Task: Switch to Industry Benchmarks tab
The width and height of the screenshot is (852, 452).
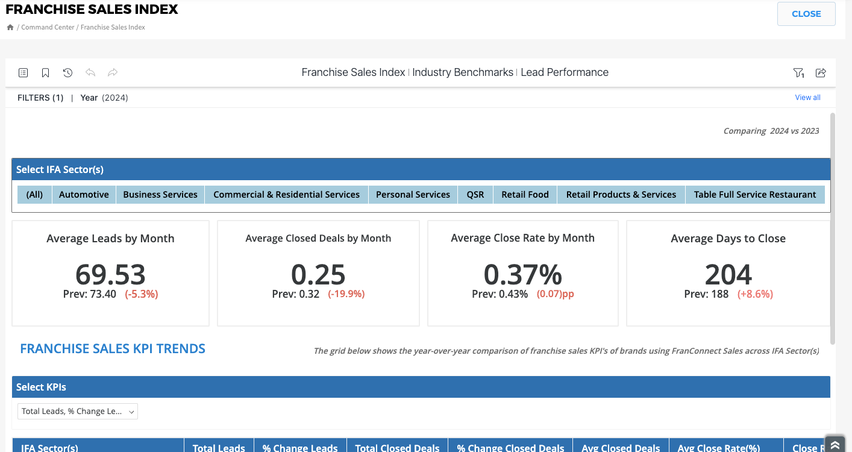Action: click(x=462, y=72)
